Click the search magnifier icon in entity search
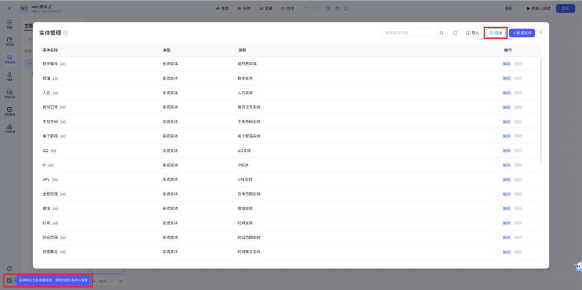This screenshot has width=582, height=290. pos(441,33)
